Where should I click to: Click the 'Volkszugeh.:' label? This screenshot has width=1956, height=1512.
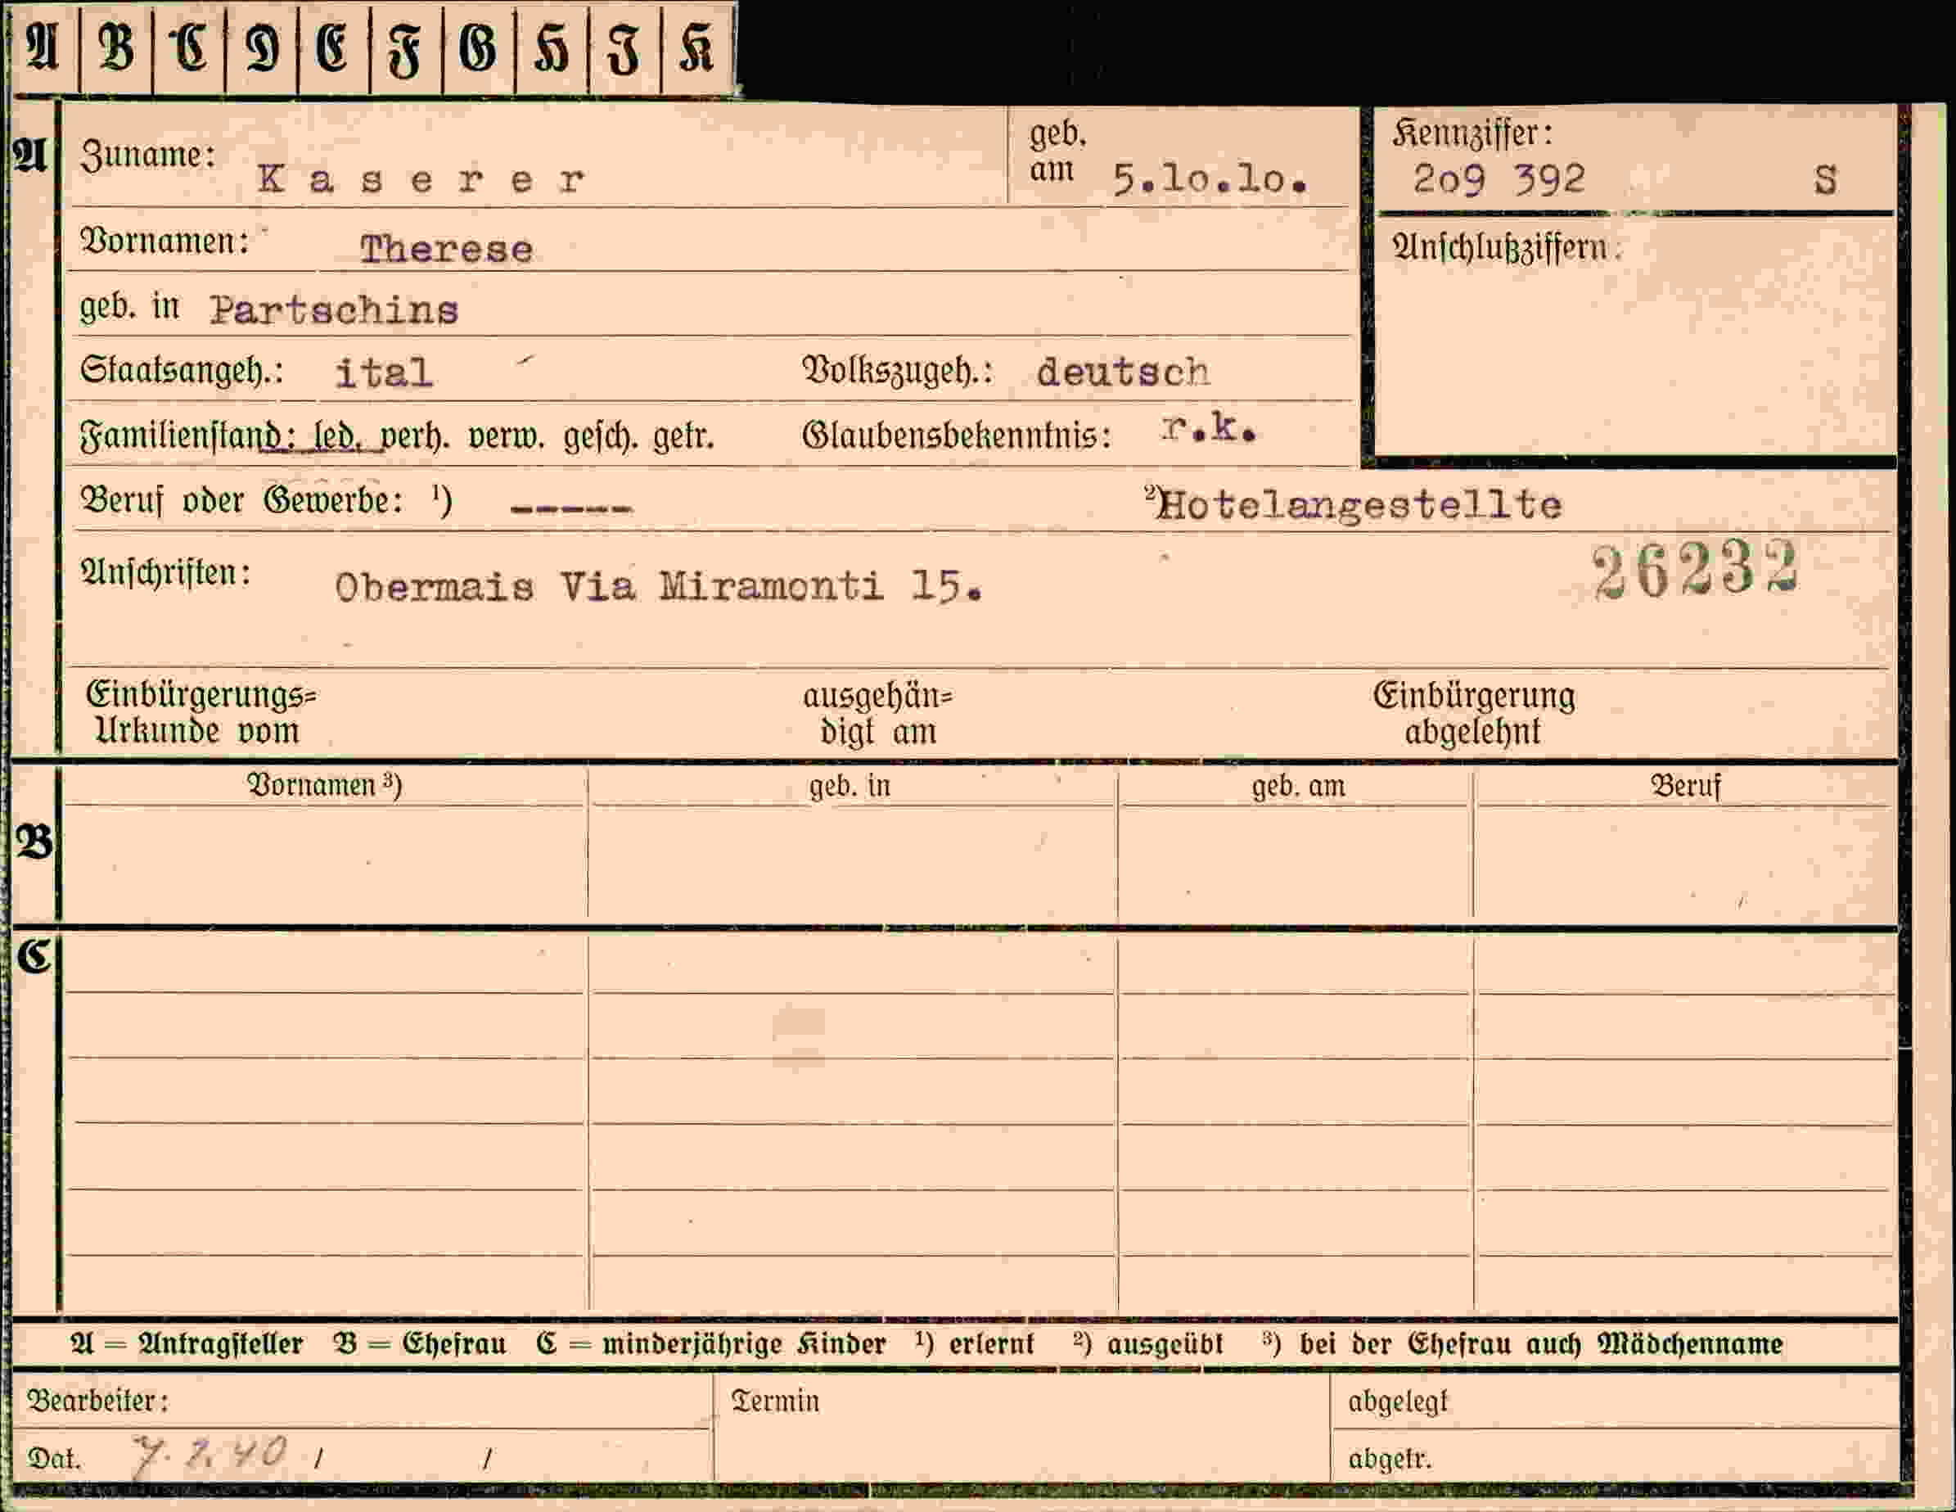898,371
